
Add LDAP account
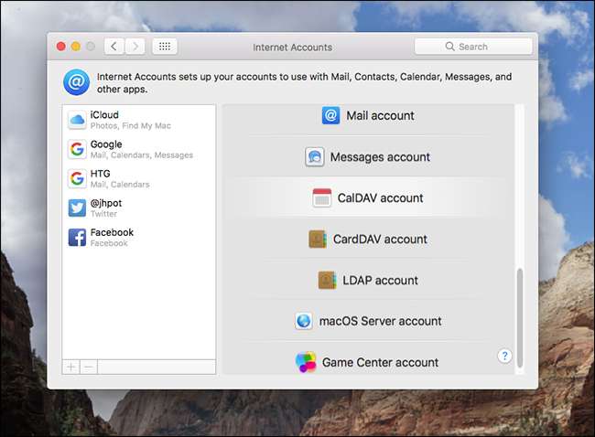coord(368,281)
